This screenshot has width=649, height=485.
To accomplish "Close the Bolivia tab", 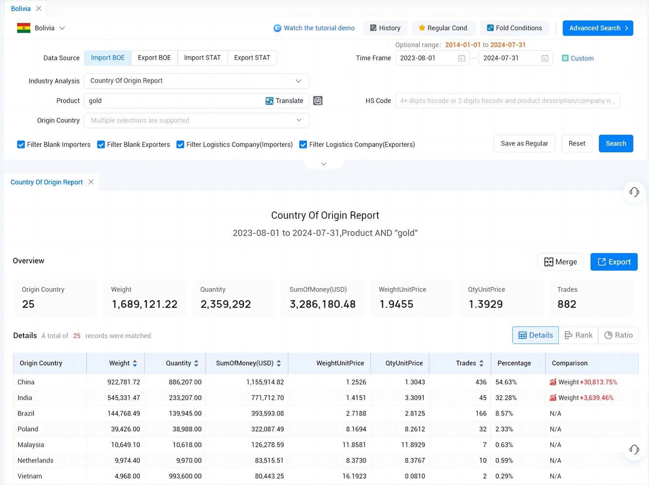I will point(38,9).
